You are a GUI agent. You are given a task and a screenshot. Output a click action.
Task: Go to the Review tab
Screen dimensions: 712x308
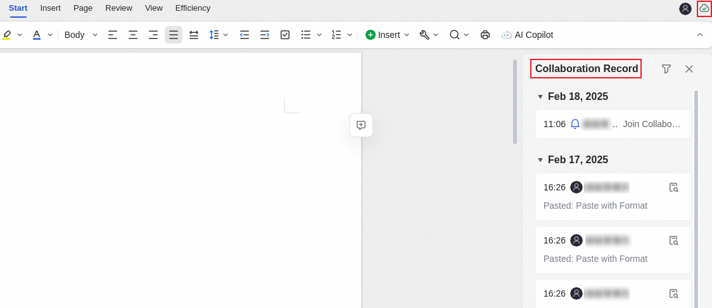[x=119, y=8]
